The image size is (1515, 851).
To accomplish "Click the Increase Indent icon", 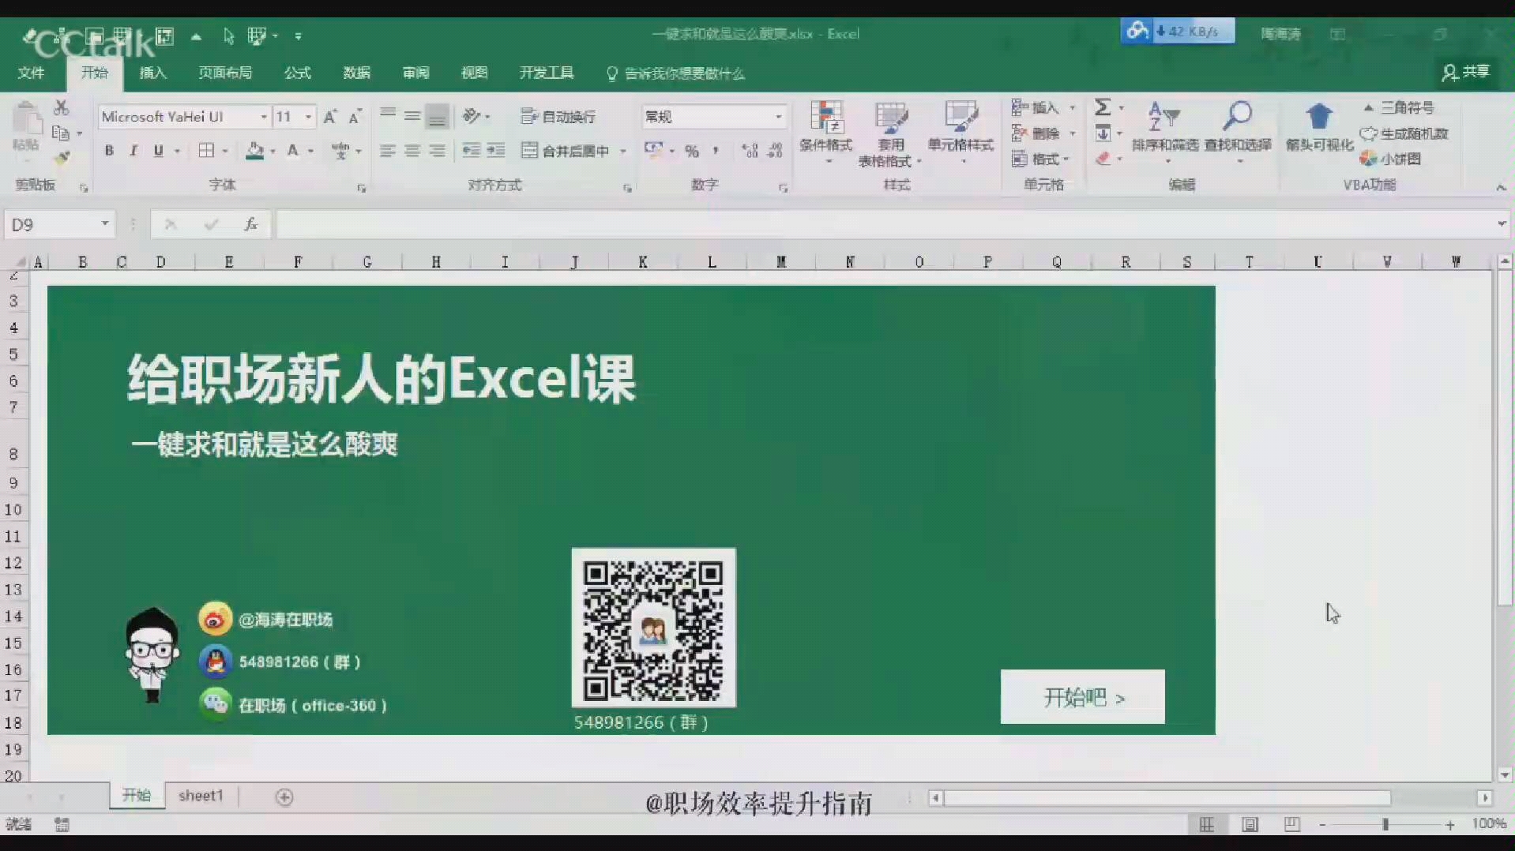I will (x=496, y=151).
